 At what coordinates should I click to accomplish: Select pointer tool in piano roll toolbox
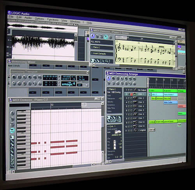click(12, 137)
